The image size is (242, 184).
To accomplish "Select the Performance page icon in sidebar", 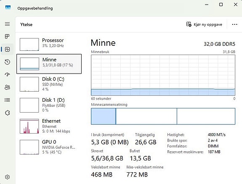I will (7, 49).
